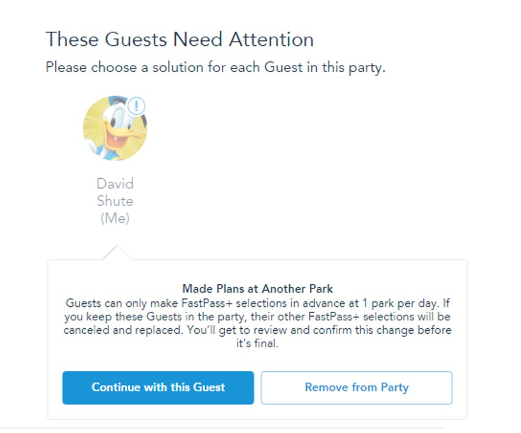This screenshot has width=521, height=433.
Task: Click the 'Please choose a solution' subtitle
Action: click(x=215, y=67)
